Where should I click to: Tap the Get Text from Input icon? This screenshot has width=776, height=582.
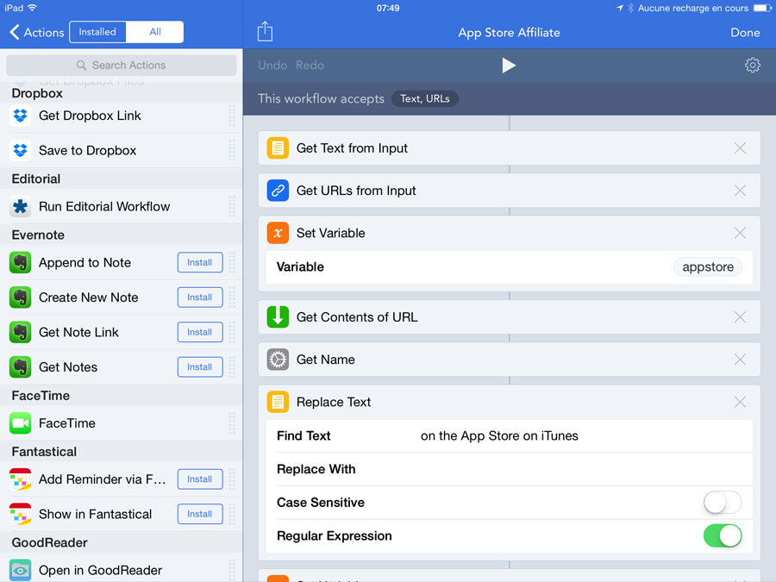(278, 148)
